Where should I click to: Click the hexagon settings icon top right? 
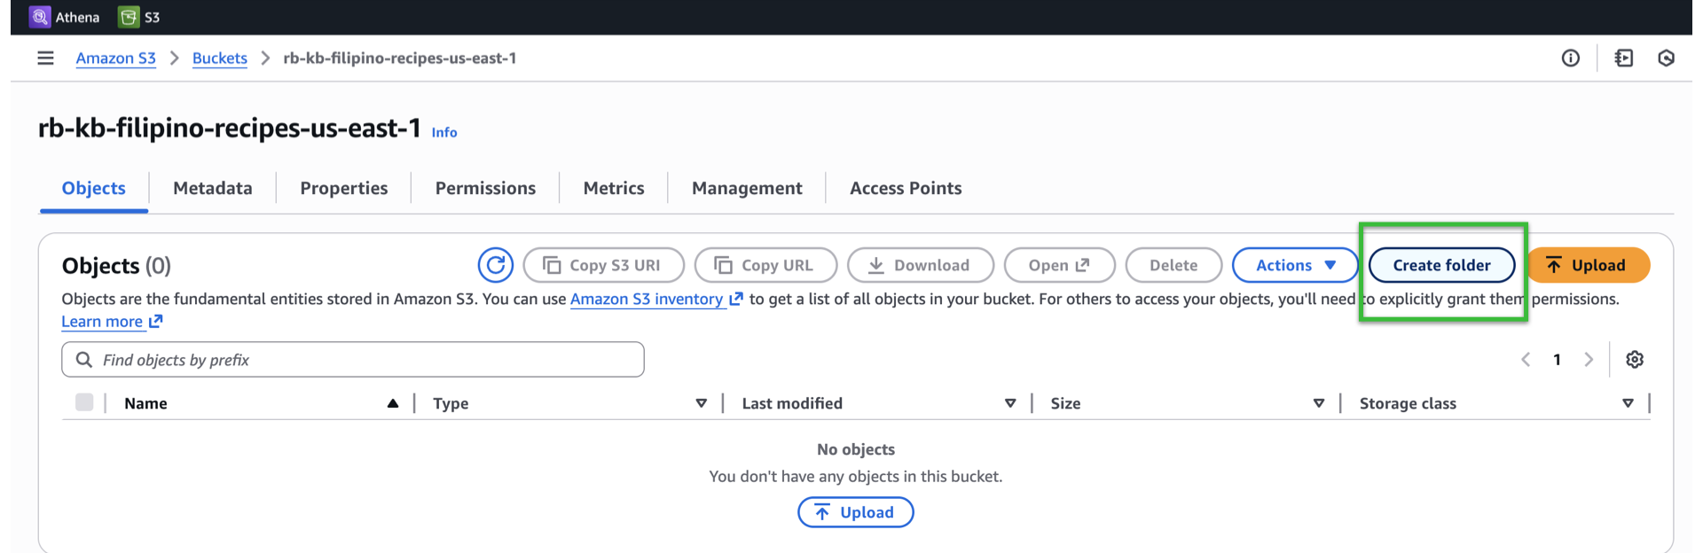point(1666,58)
